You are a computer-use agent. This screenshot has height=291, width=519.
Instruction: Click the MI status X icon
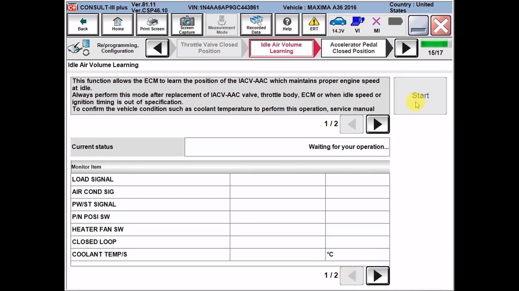[377, 25]
